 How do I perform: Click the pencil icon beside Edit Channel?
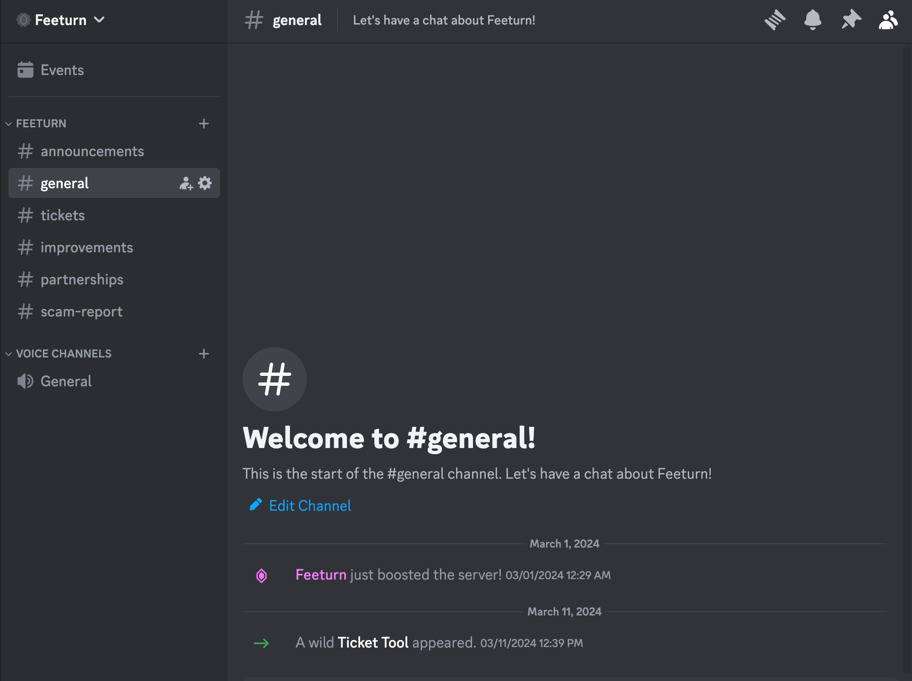pyautogui.click(x=255, y=505)
